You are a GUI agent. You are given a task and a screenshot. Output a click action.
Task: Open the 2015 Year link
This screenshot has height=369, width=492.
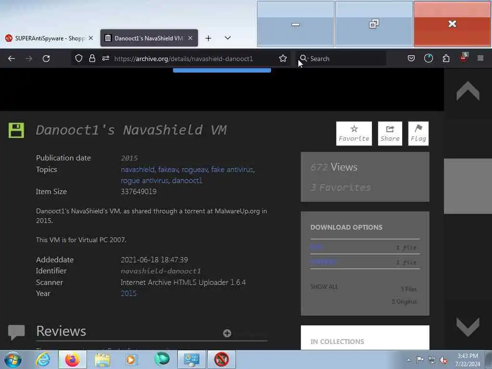(x=129, y=294)
